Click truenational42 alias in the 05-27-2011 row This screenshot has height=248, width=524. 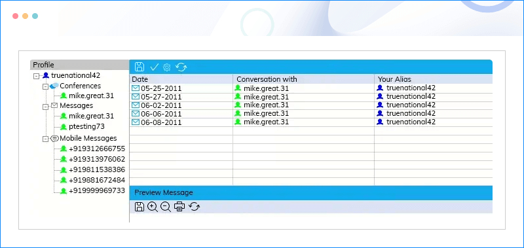(411, 97)
